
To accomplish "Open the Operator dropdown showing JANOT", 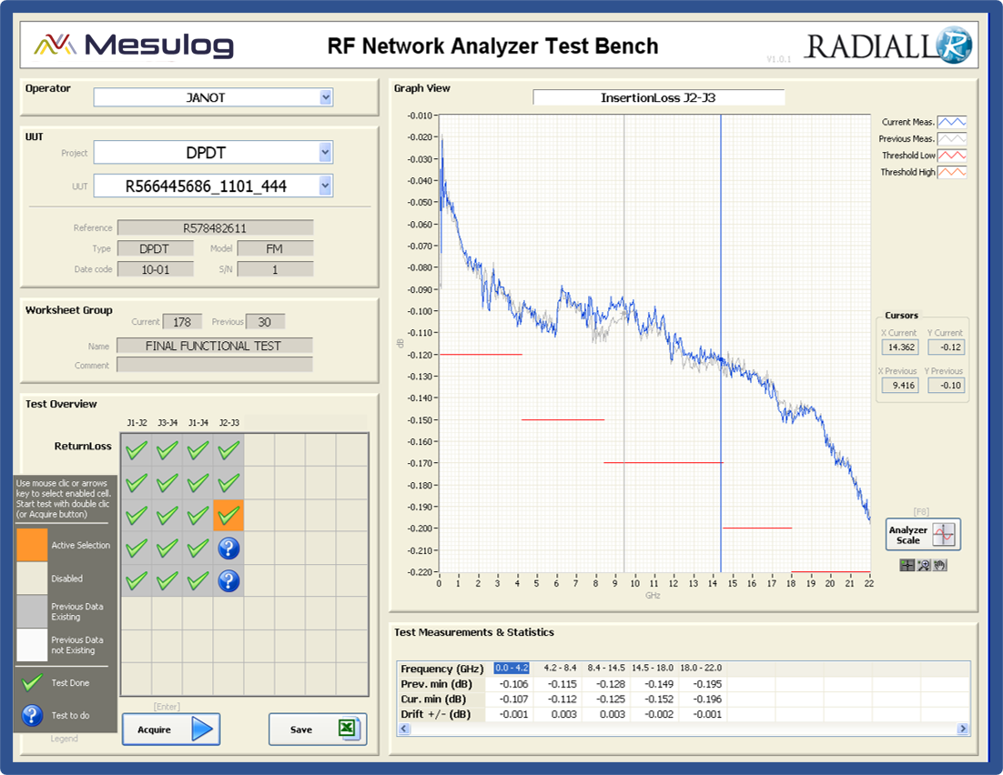I will click(x=326, y=97).
